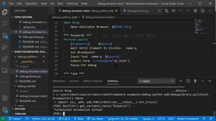Switch to the Output panel tab
Screen dimensions: 216x121
pyautogui.click(x=74, y=81)
